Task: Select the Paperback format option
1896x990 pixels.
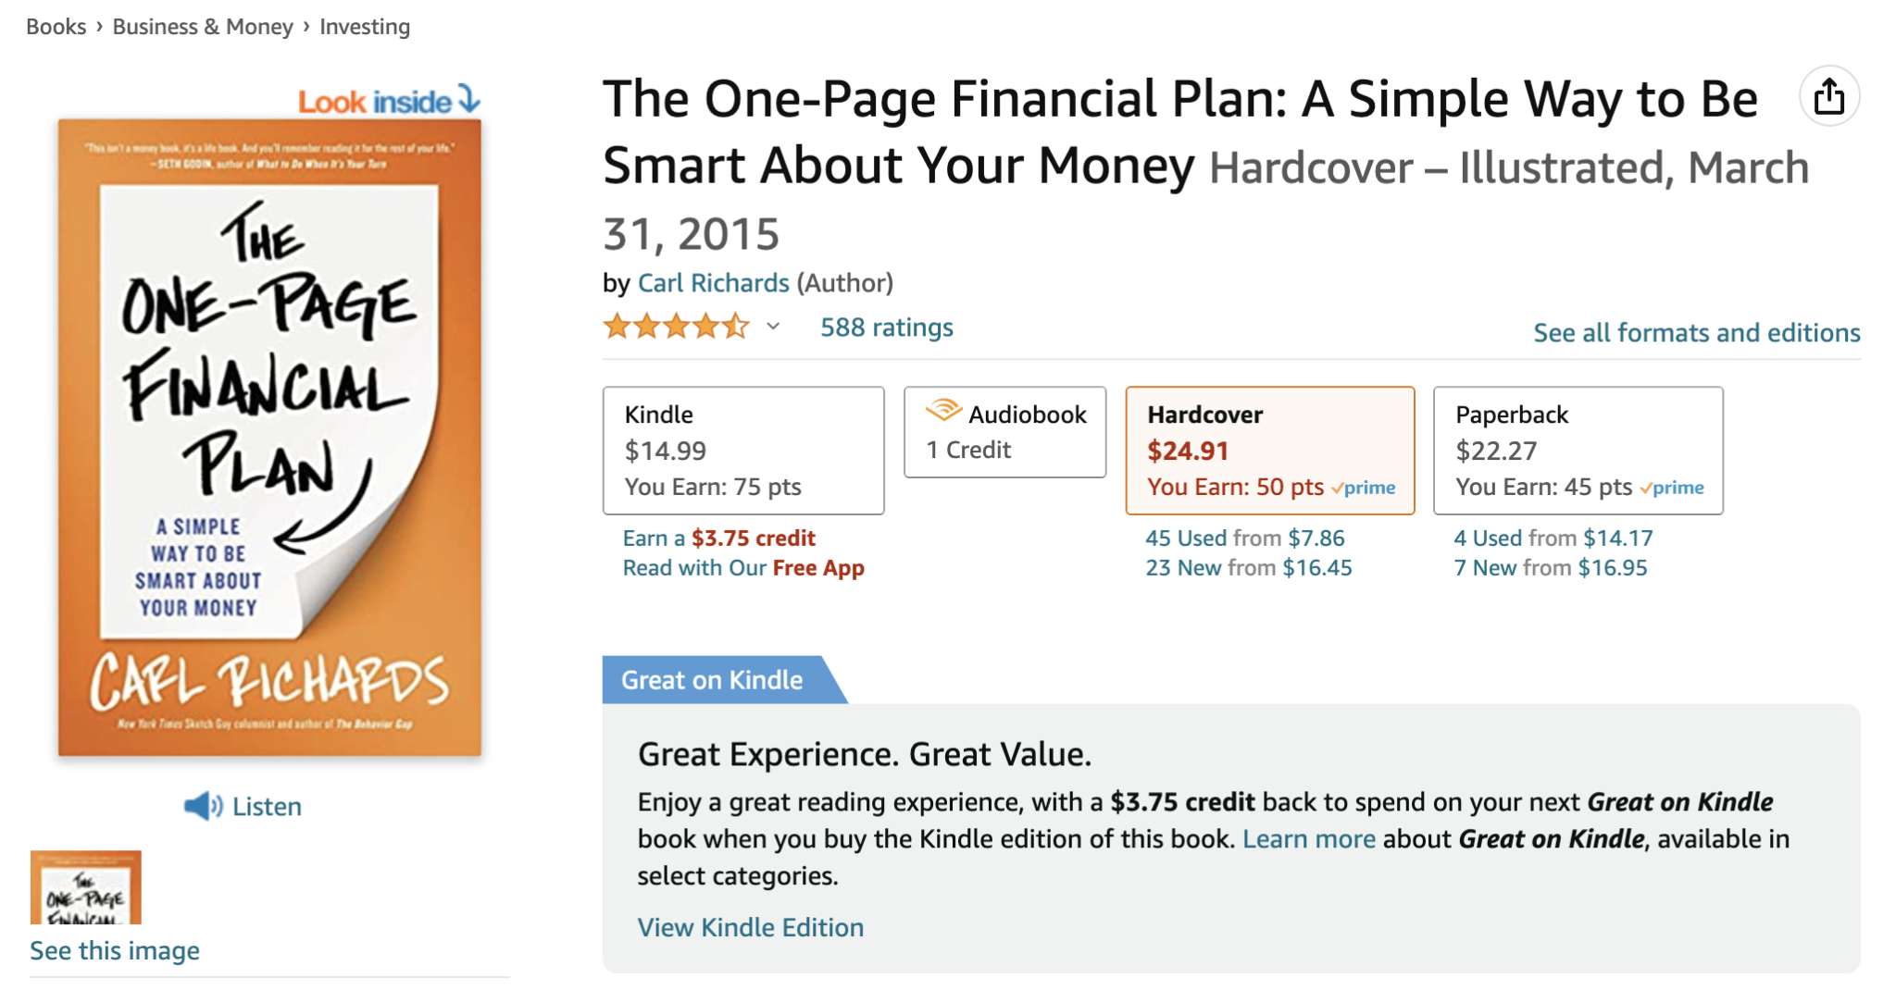Action: pos(1578,451)
